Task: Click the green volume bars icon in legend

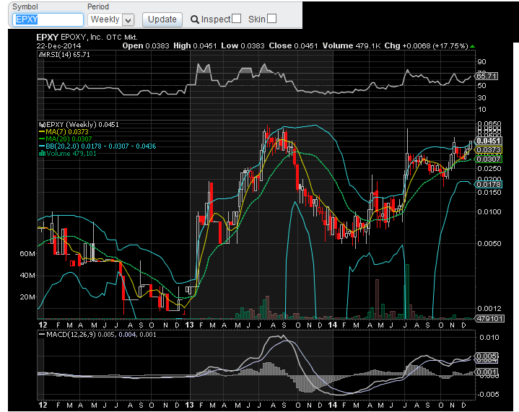Action: coord(42,153)
